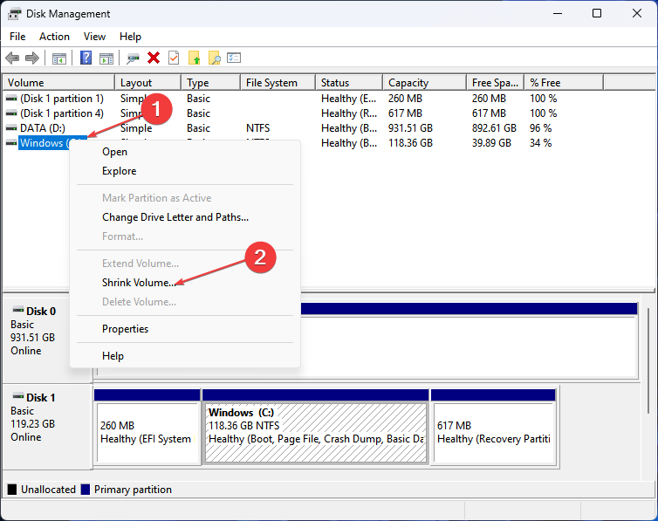This screenshot has width=658, height=521.
Task: Click Properties in the context menu
Action: (125, 329)
